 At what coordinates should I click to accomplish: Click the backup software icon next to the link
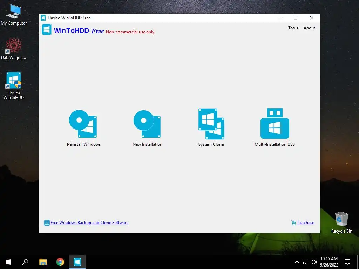tap(47, 222)
